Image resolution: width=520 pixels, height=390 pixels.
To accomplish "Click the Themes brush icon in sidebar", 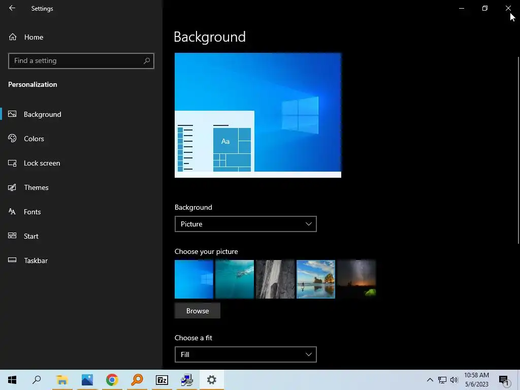I will [12, 187].
